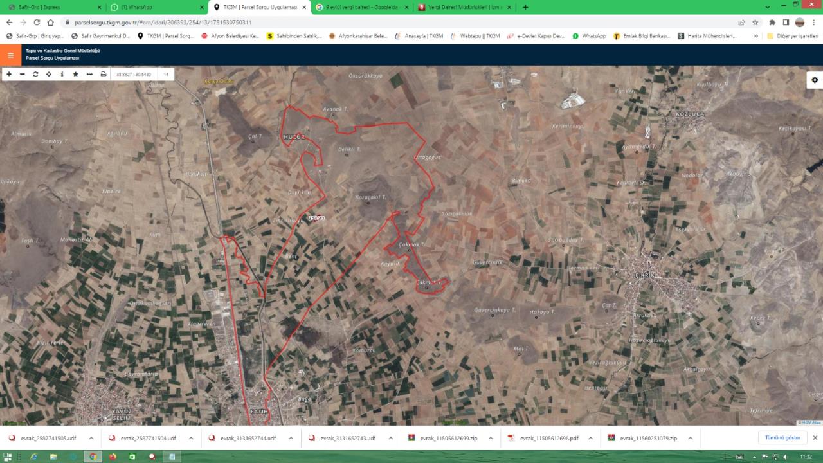The image size is (823, 463).
Task: Bookmark this page with the star
Action: pyautogui.click(x=755, y=22)
